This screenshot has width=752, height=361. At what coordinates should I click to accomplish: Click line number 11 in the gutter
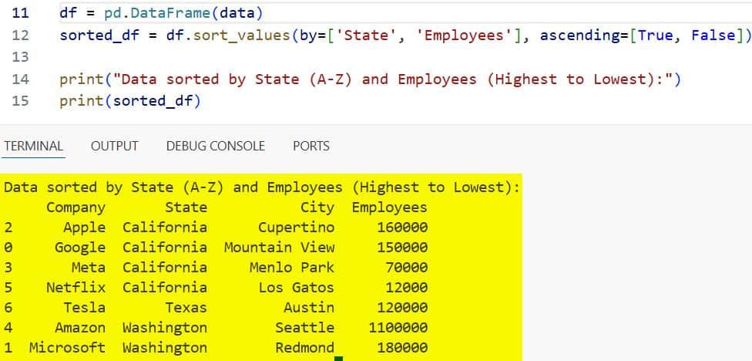[20, 12]
